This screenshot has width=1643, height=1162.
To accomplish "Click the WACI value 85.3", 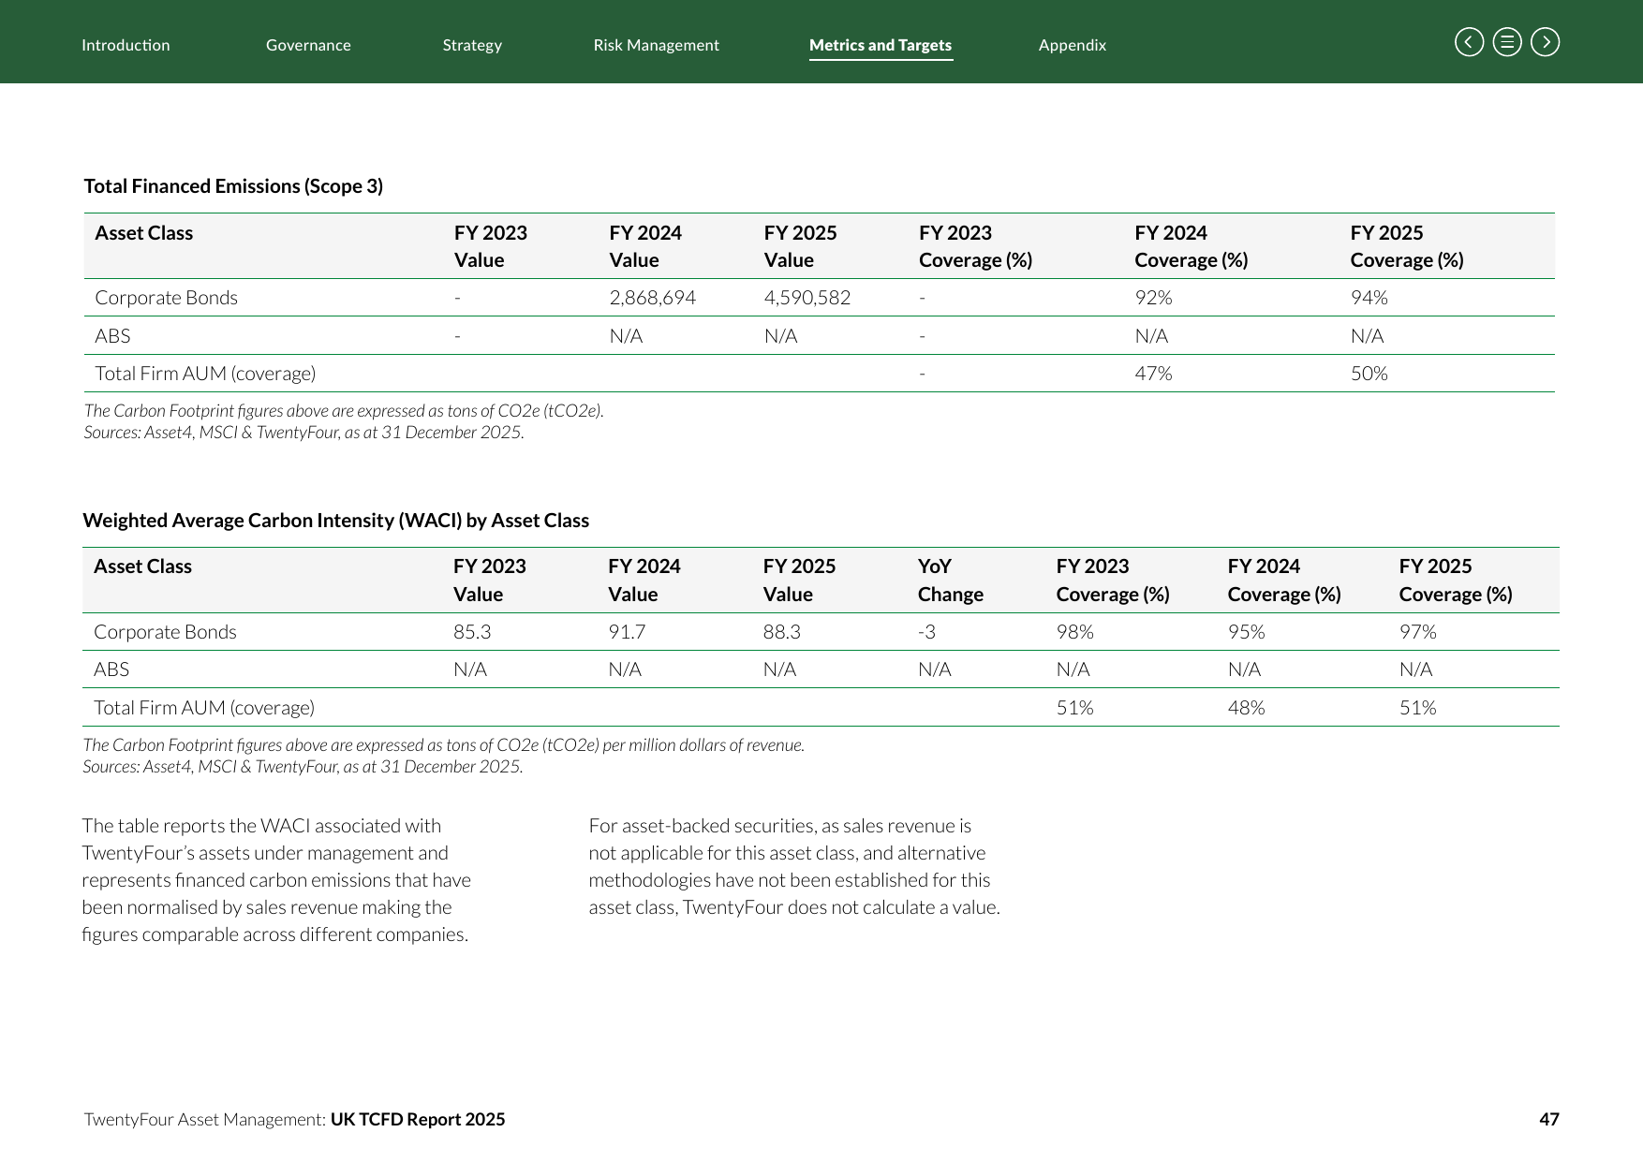I will (x=472, y=632).
